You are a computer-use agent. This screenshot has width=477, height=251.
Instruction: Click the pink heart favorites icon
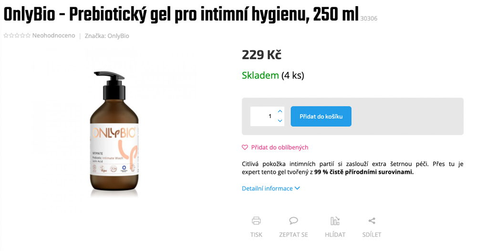pos(245,147)
